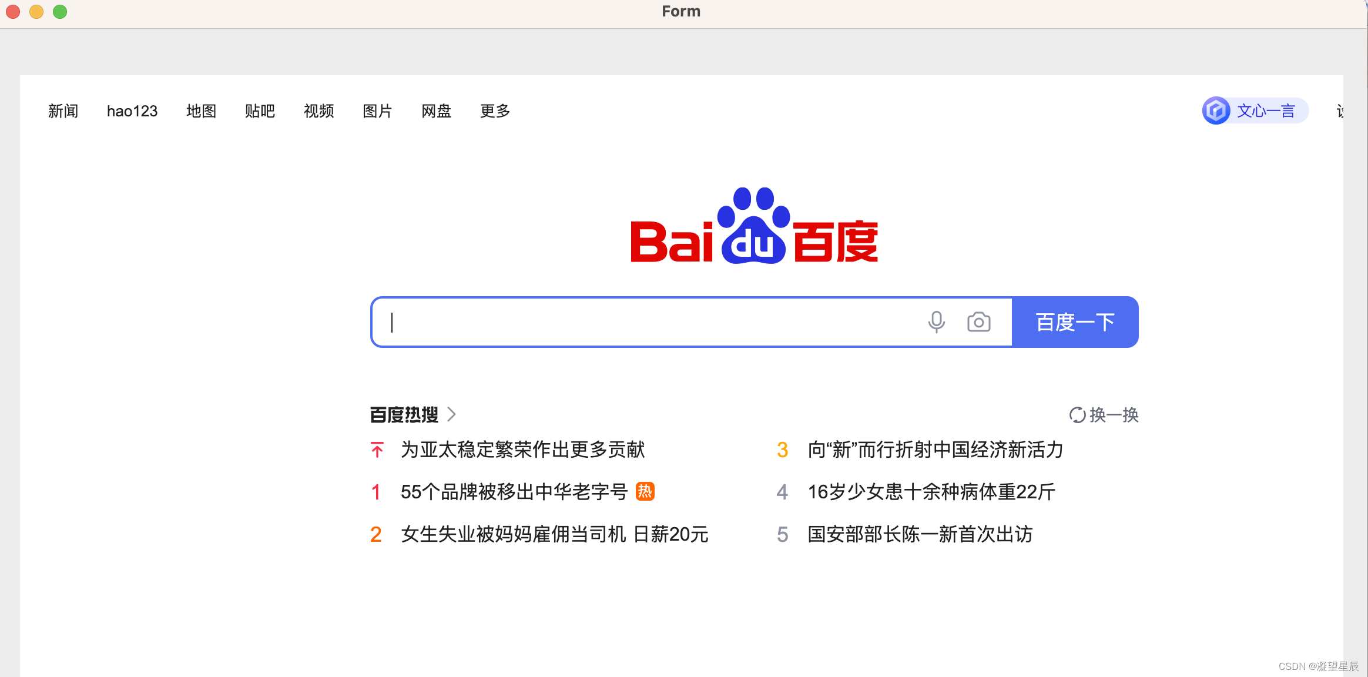
Task: Click the camera/image search icon
Action: 978,322
